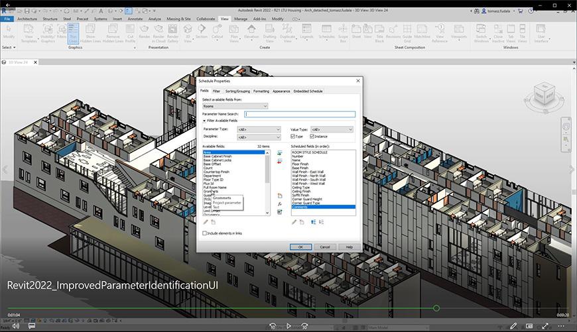Click the video progress slider handle
577x332 pixels.
436,308
